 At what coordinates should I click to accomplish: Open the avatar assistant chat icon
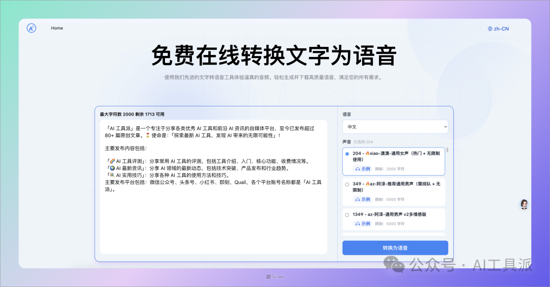(x=524, y=204)
